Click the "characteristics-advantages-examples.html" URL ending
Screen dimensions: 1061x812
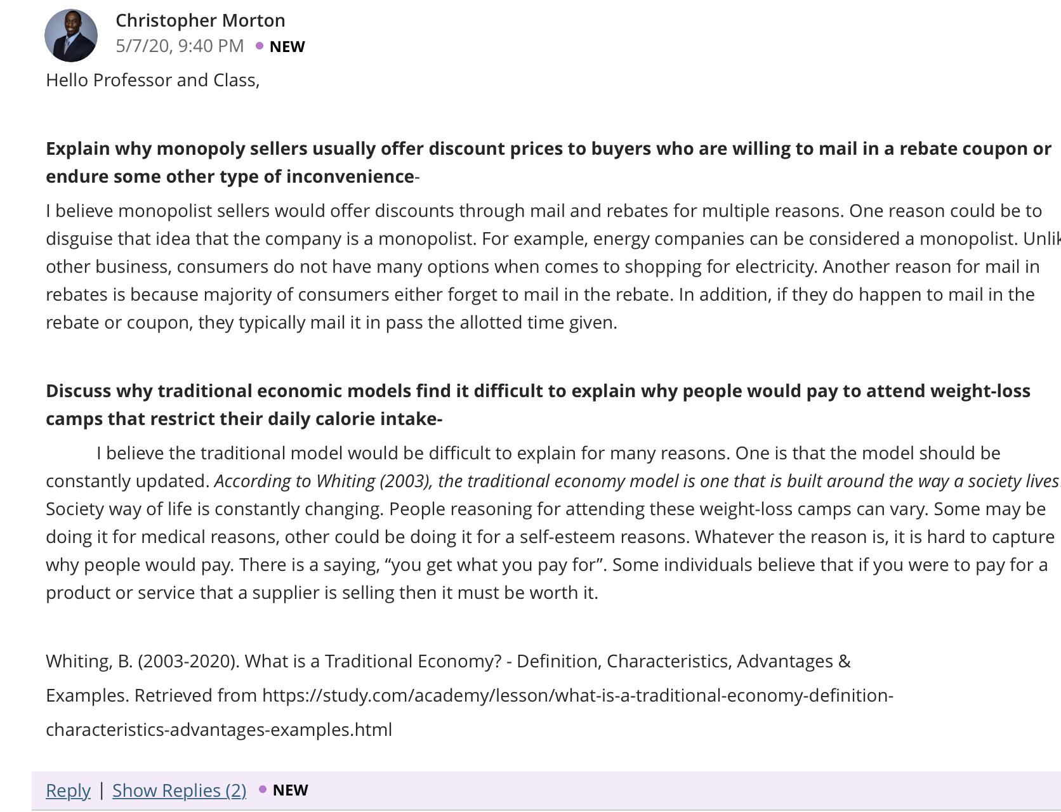(219, 730)
